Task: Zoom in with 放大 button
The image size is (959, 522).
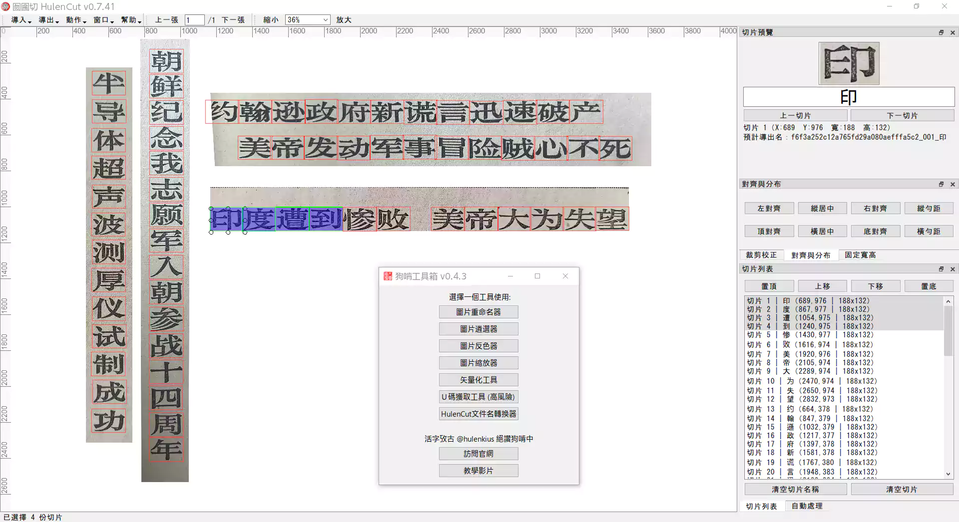Action: pos(344,20)
